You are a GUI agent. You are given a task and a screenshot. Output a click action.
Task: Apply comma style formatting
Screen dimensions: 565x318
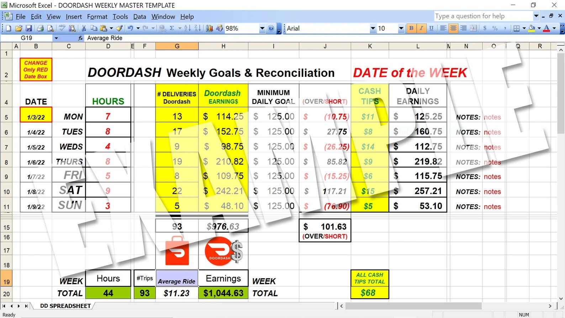(505, 28)
